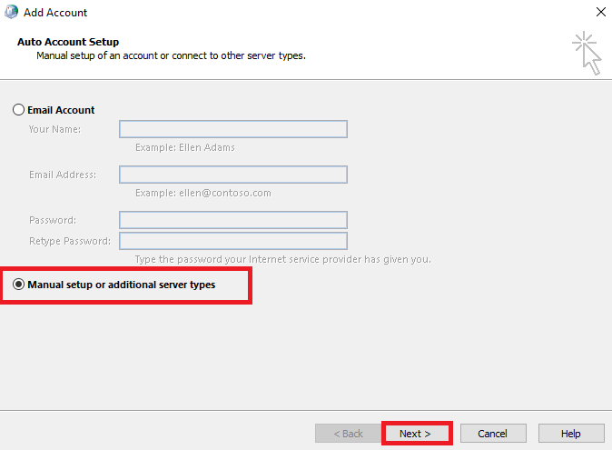Click the Password input box
Screen dimensions: 612x450
point(232,220)
